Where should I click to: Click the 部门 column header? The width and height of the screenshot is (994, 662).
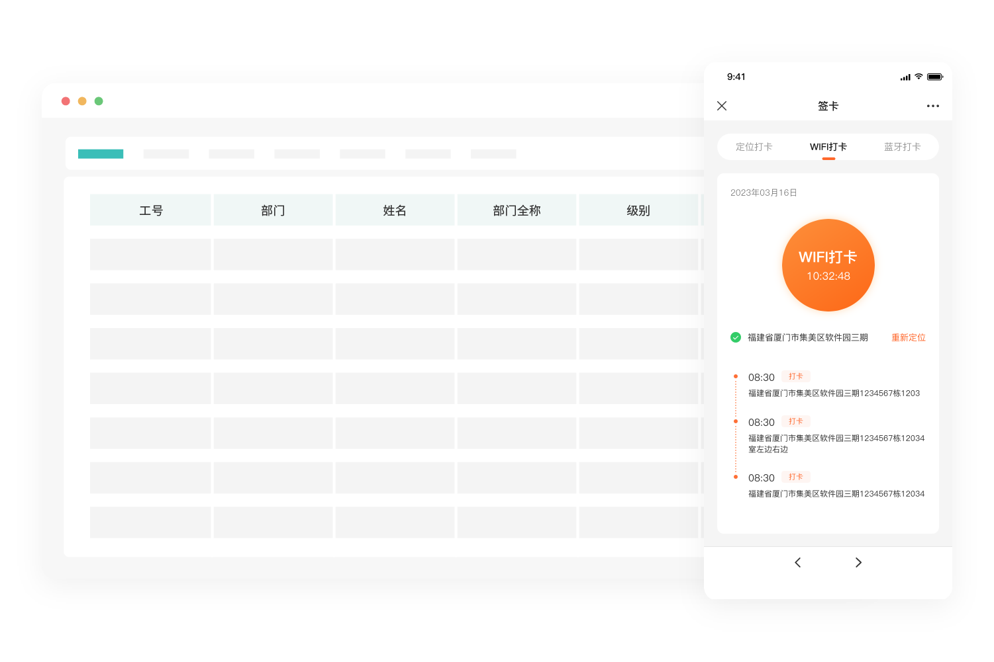click(273, 210)
